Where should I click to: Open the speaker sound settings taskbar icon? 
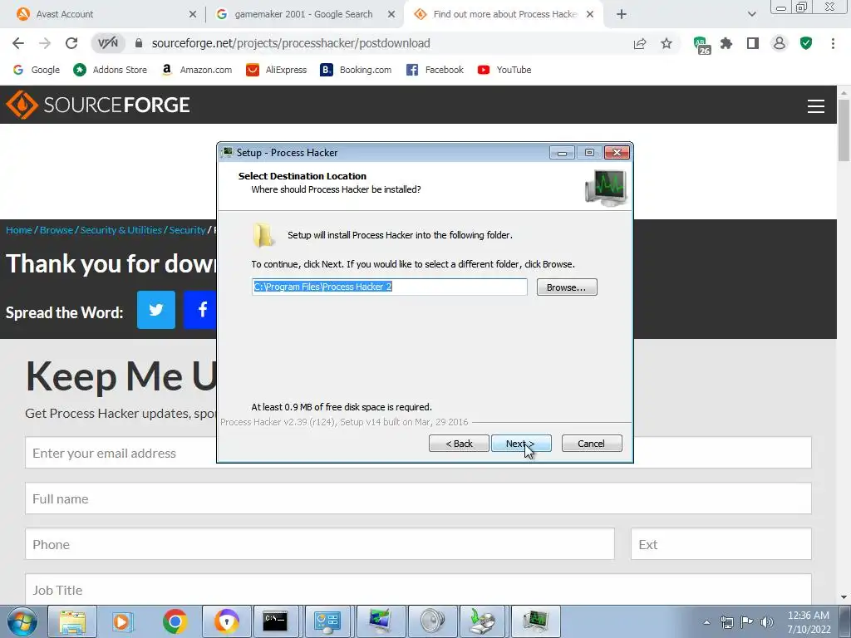432,621
